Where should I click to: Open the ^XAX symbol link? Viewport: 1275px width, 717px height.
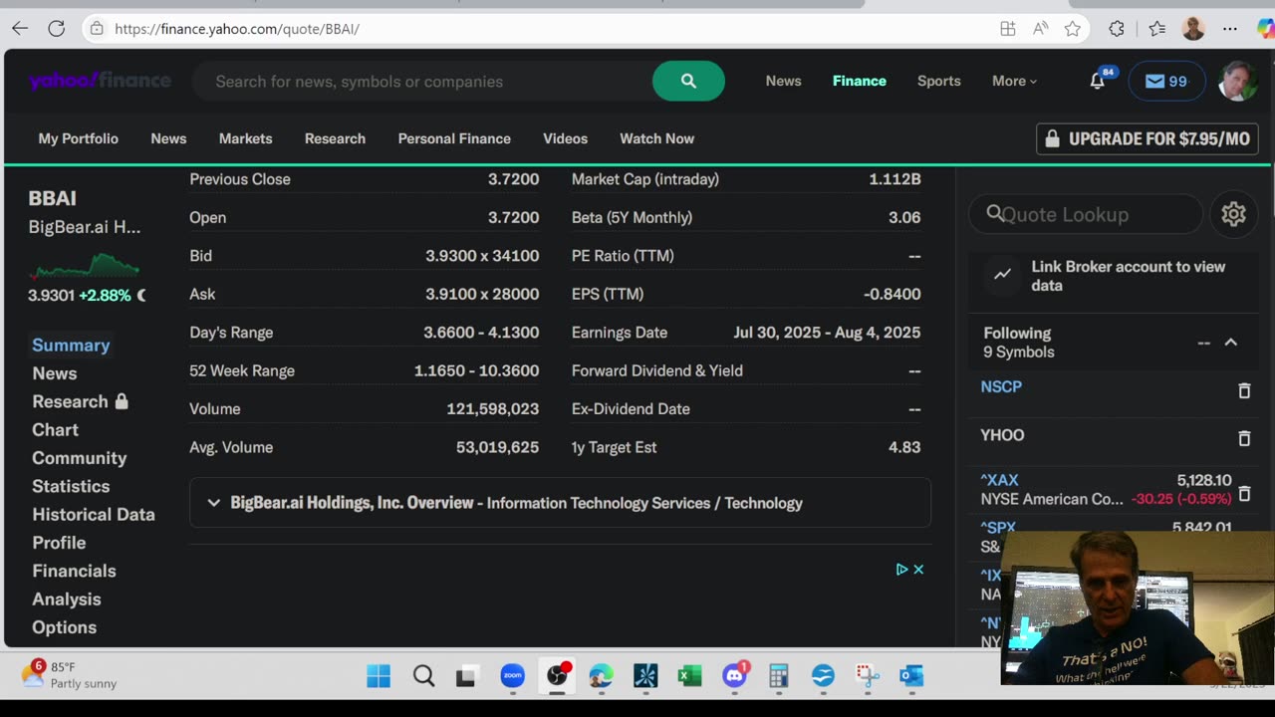999,480
